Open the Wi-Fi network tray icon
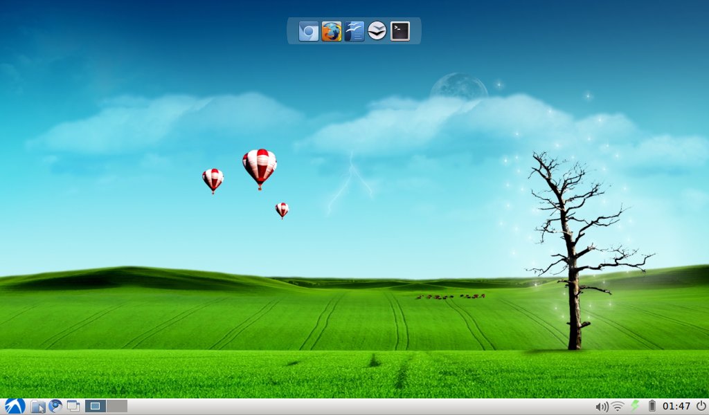Viewport: 709px width, 415px height. (618, 407)
